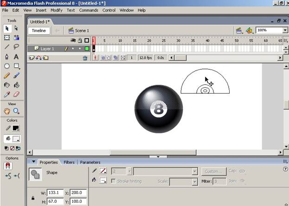Open timeline options menu icon
The image size is (289, 206).
coord(285,40)
